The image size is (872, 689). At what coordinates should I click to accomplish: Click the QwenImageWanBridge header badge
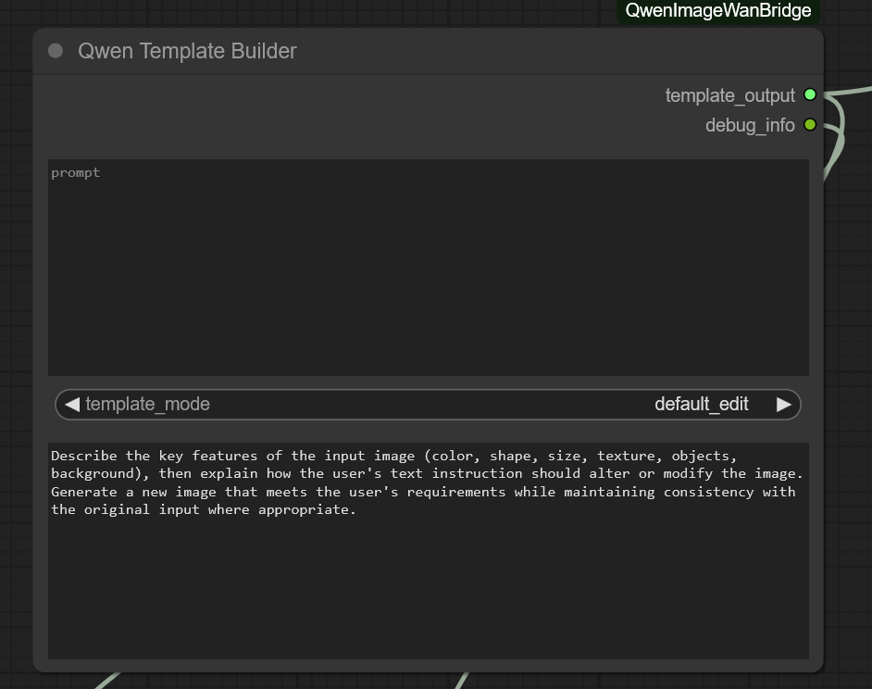[719, 11]
